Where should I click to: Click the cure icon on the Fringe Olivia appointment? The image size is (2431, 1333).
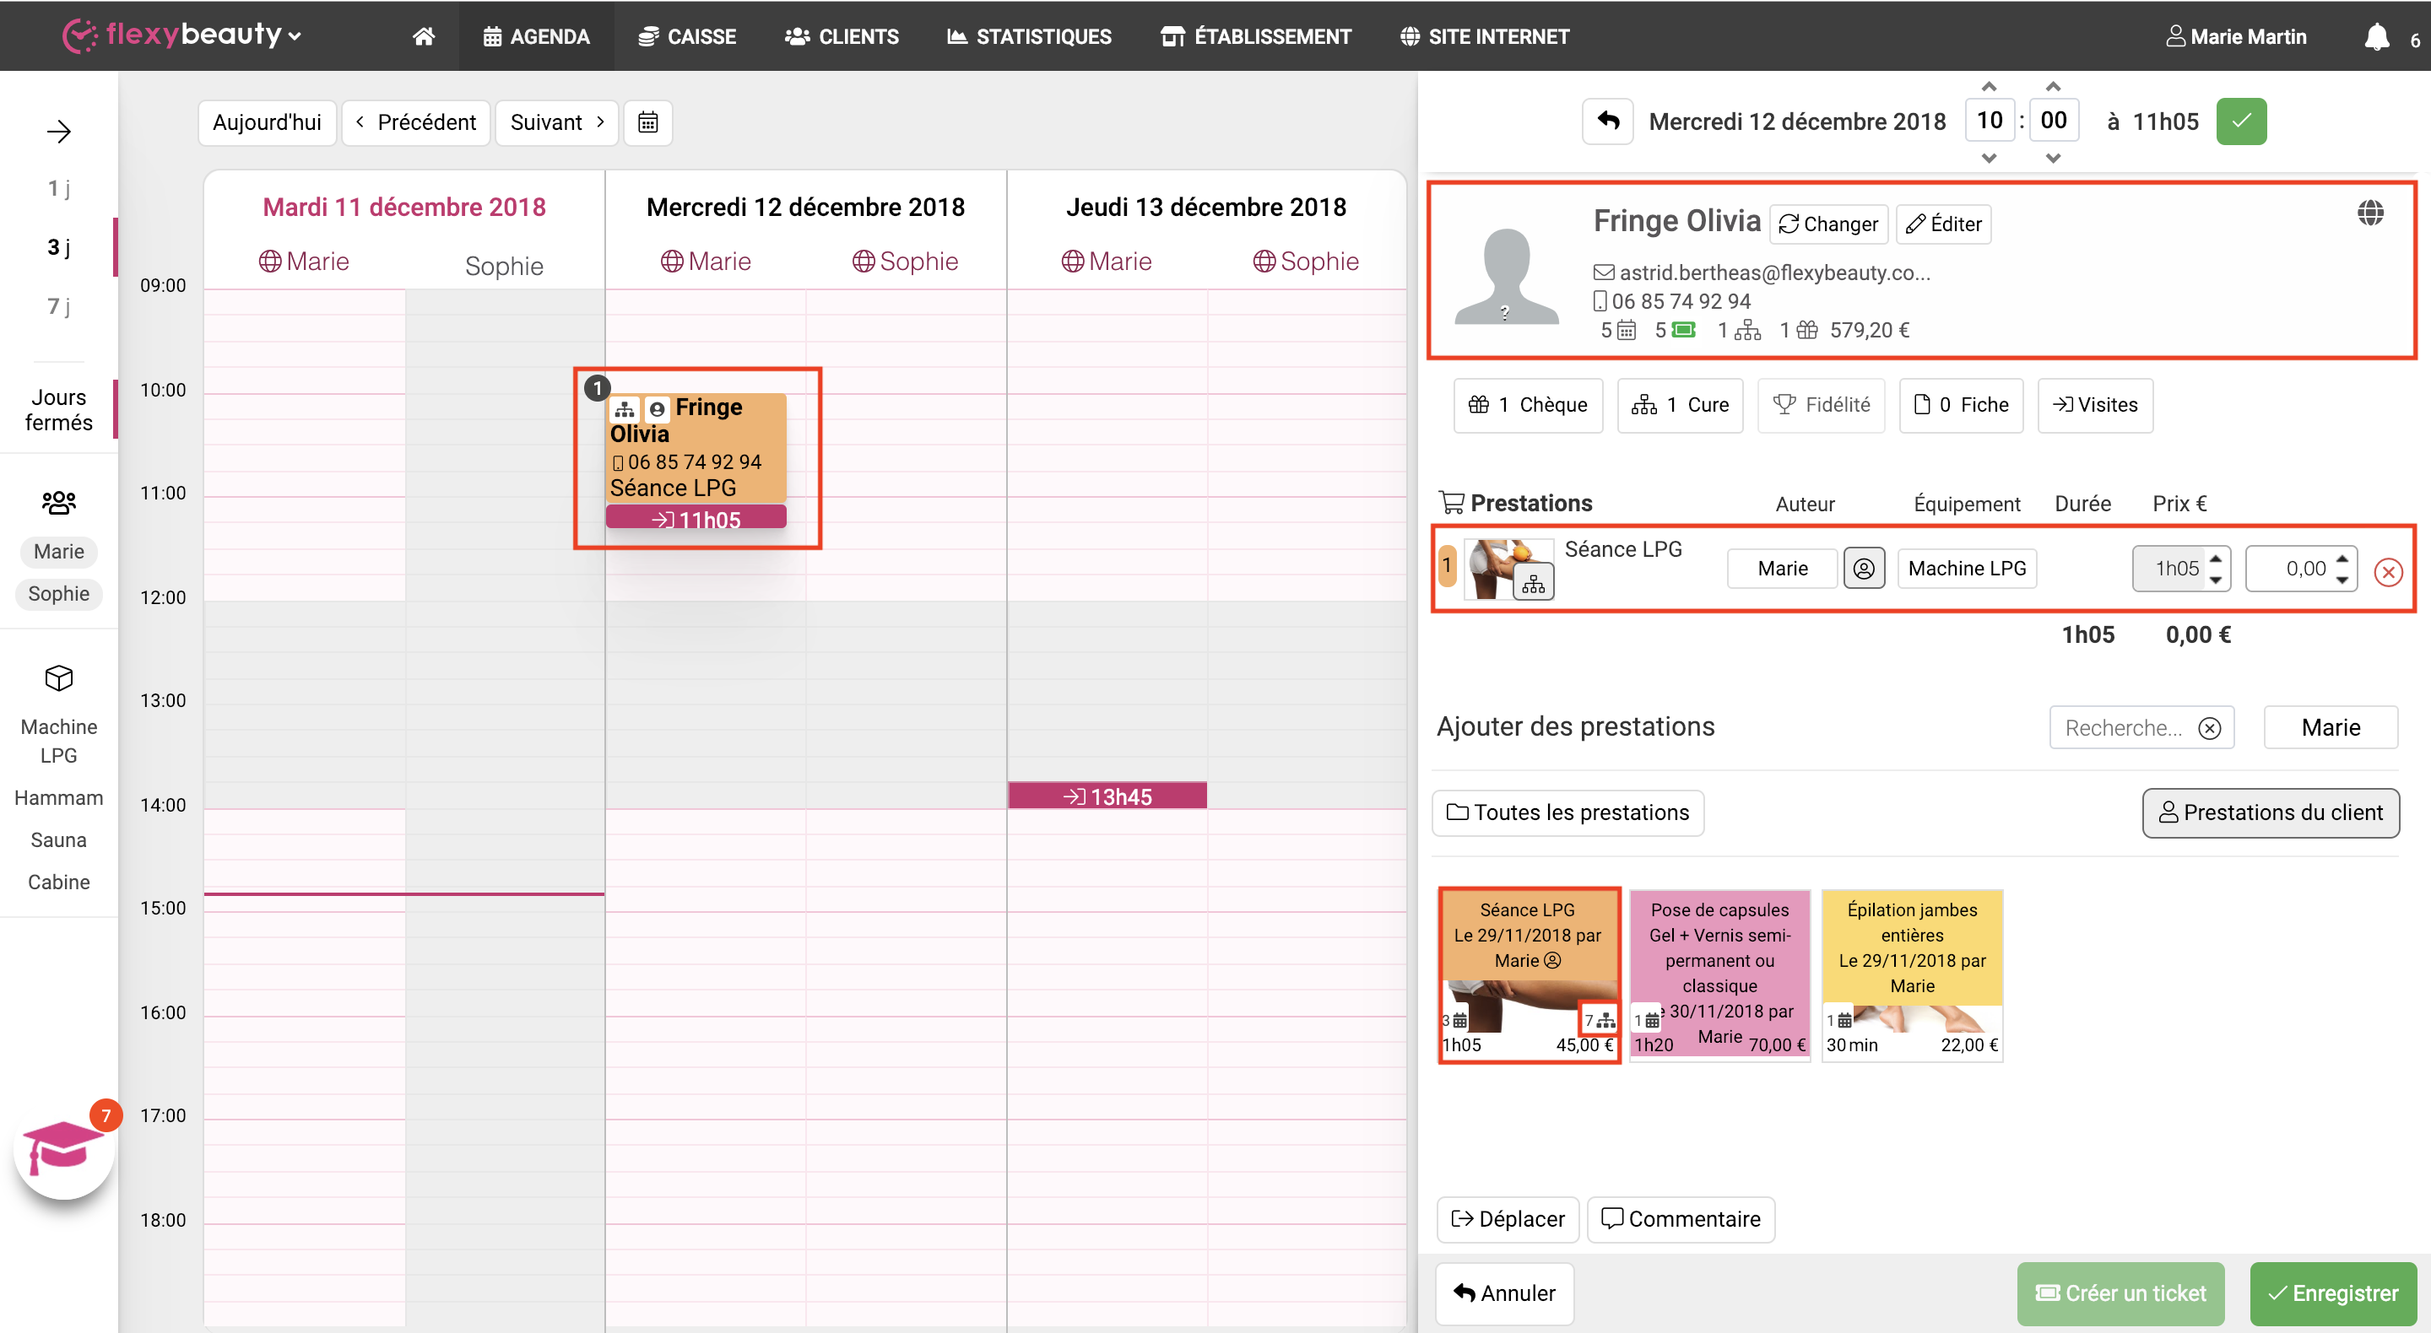(625, 409)
